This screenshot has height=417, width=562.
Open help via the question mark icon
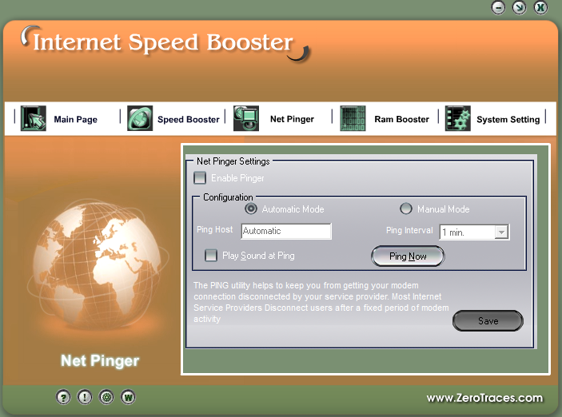[63, 397]
